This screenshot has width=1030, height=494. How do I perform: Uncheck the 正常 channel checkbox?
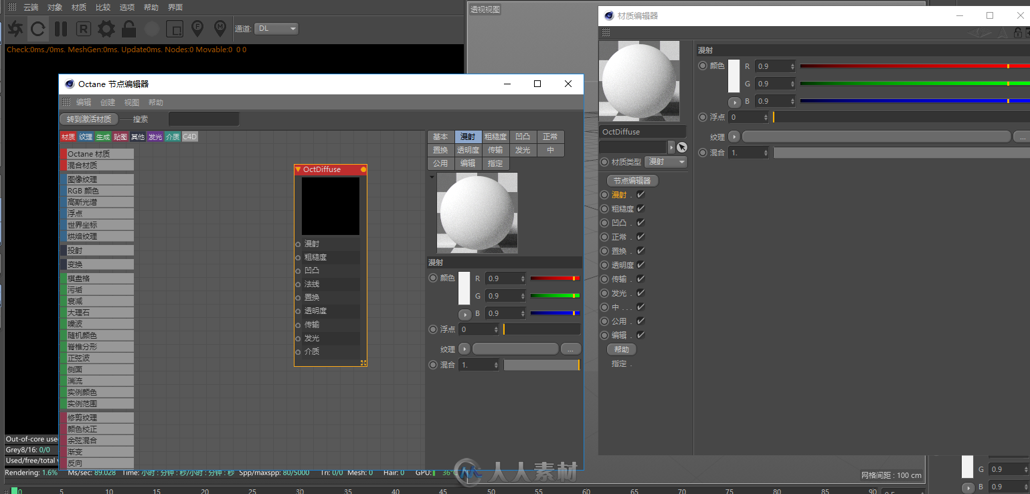coord(640,236)
